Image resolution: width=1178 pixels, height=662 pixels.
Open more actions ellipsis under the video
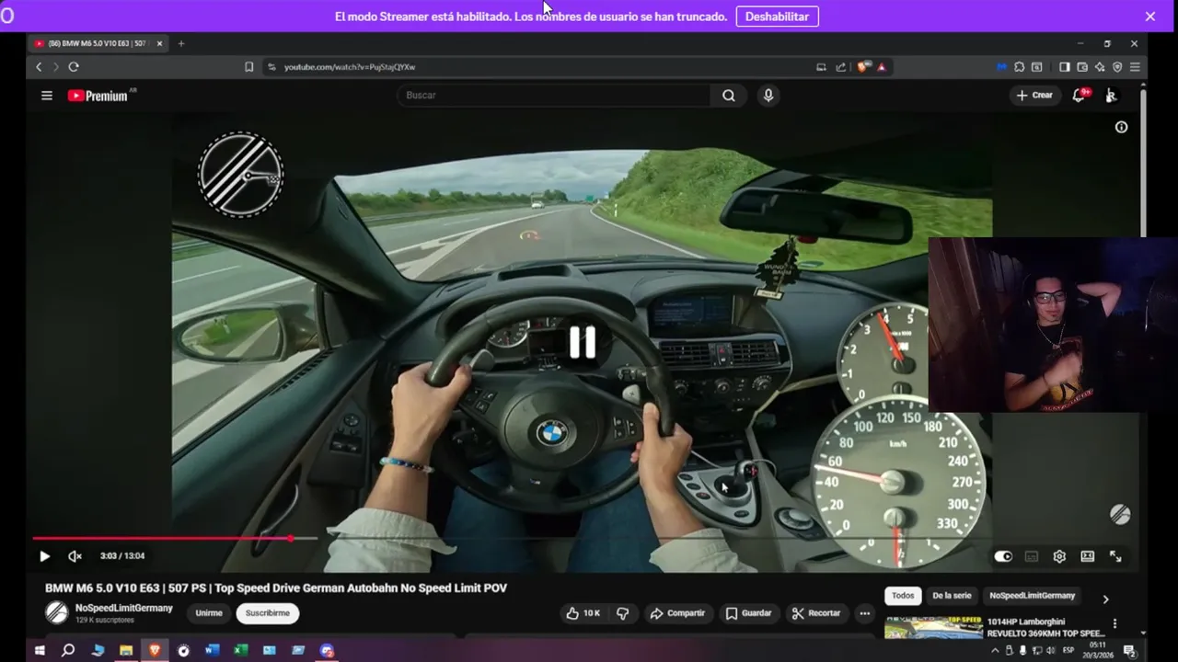click(864, 613)
